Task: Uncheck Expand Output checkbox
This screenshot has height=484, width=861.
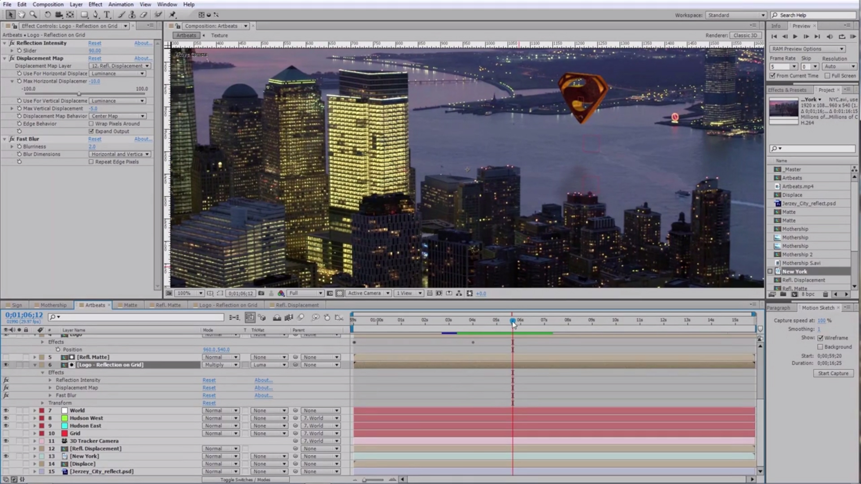Action: (91, 131)
